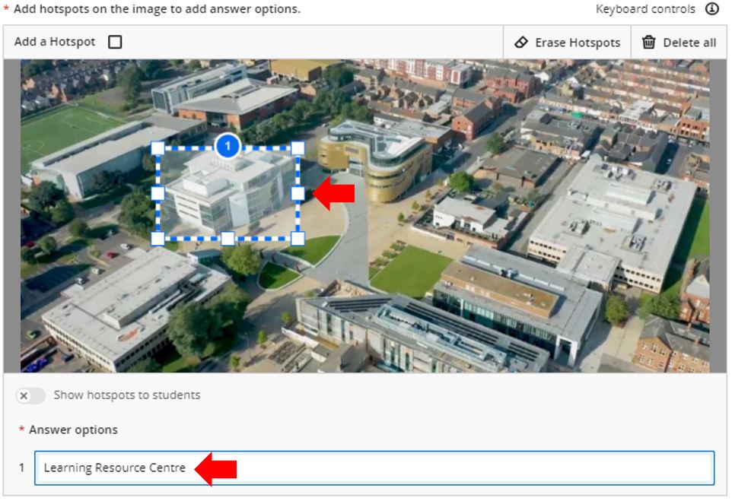Click the left-middle hotspot resize handle
This screenshot has width=732, height=501.
point(158,193)
